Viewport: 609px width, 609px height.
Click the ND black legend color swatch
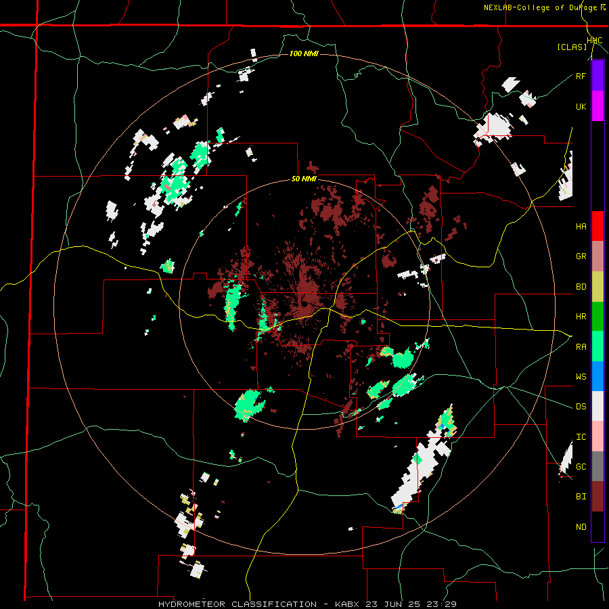[x=597, y=526]
